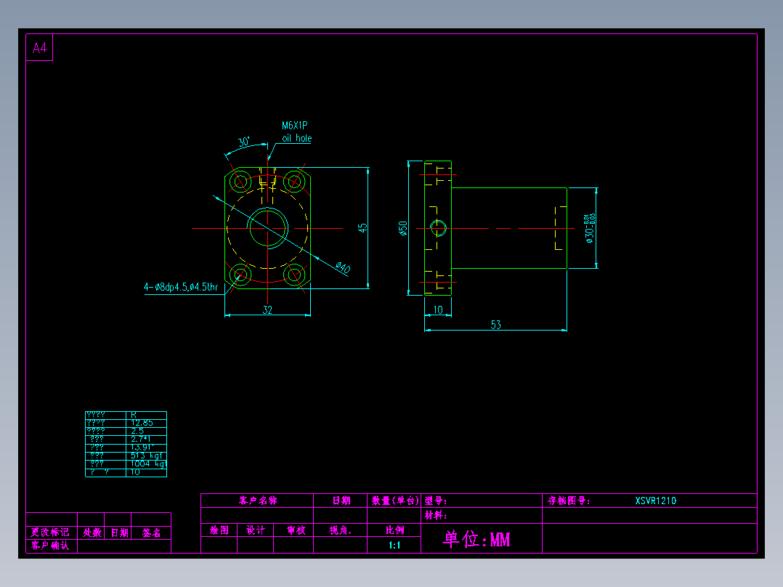783x587 pixels.
Task: Select the 12.85 value in the parameter table
Action: click(x=142, y=423)
